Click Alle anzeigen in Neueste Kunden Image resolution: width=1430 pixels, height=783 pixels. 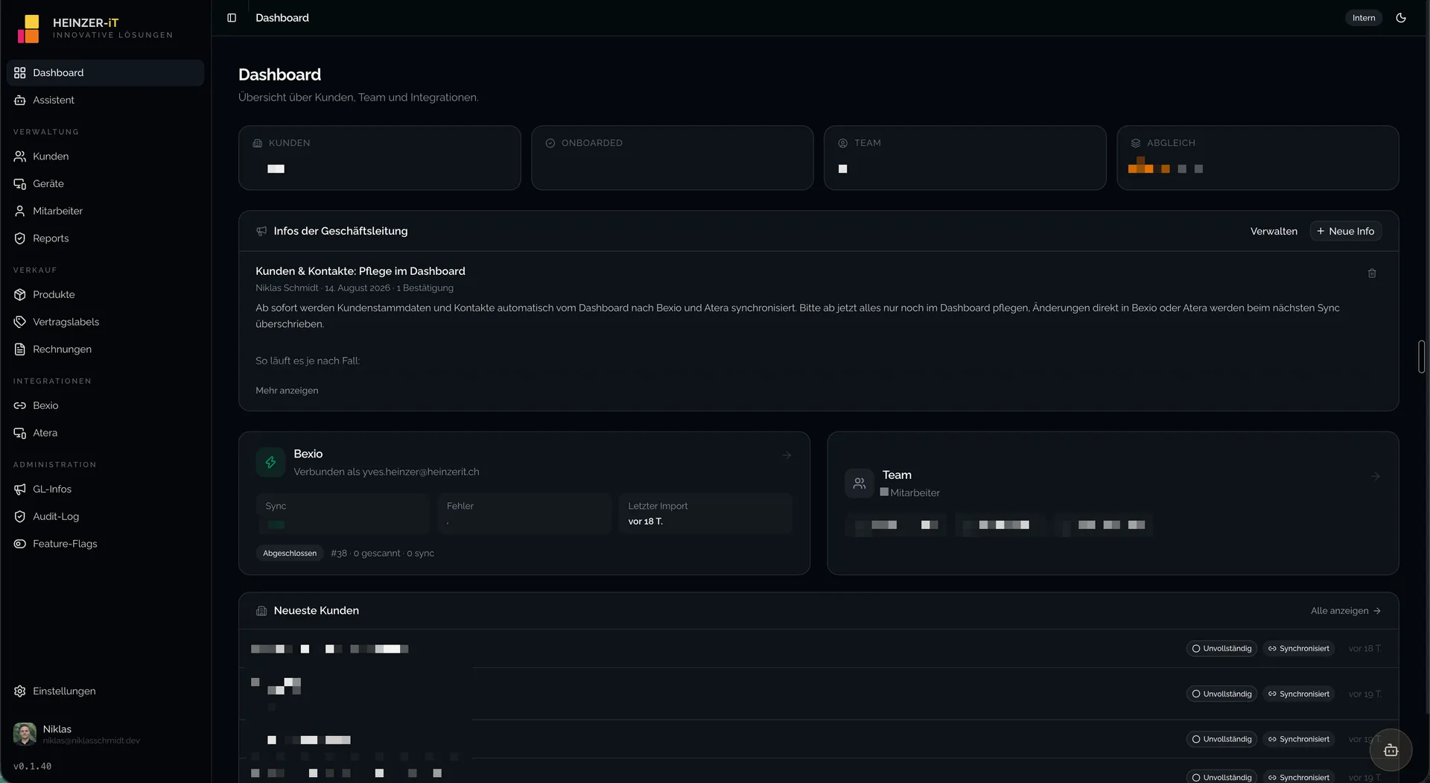pyautogui.click(x=1346, y=611)
